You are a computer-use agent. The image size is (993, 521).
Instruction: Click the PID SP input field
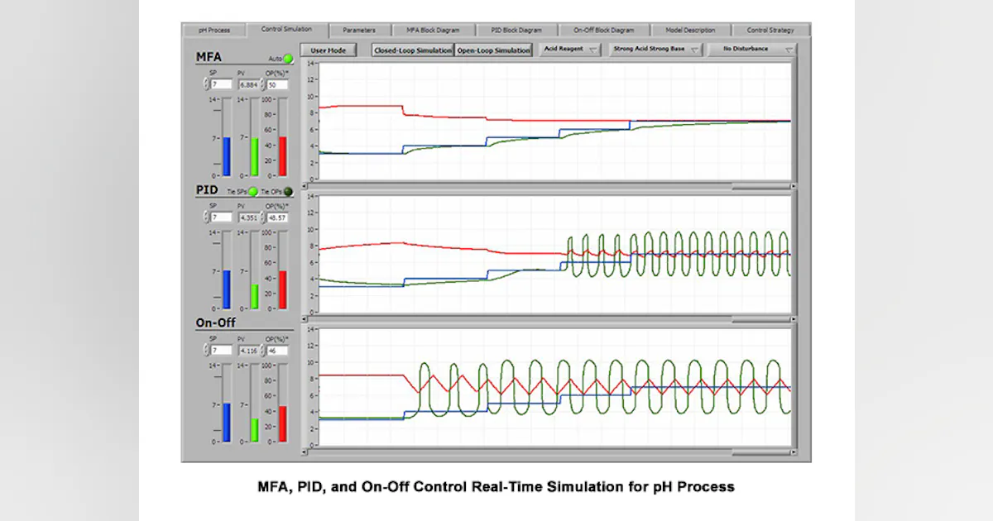[221, 217]
